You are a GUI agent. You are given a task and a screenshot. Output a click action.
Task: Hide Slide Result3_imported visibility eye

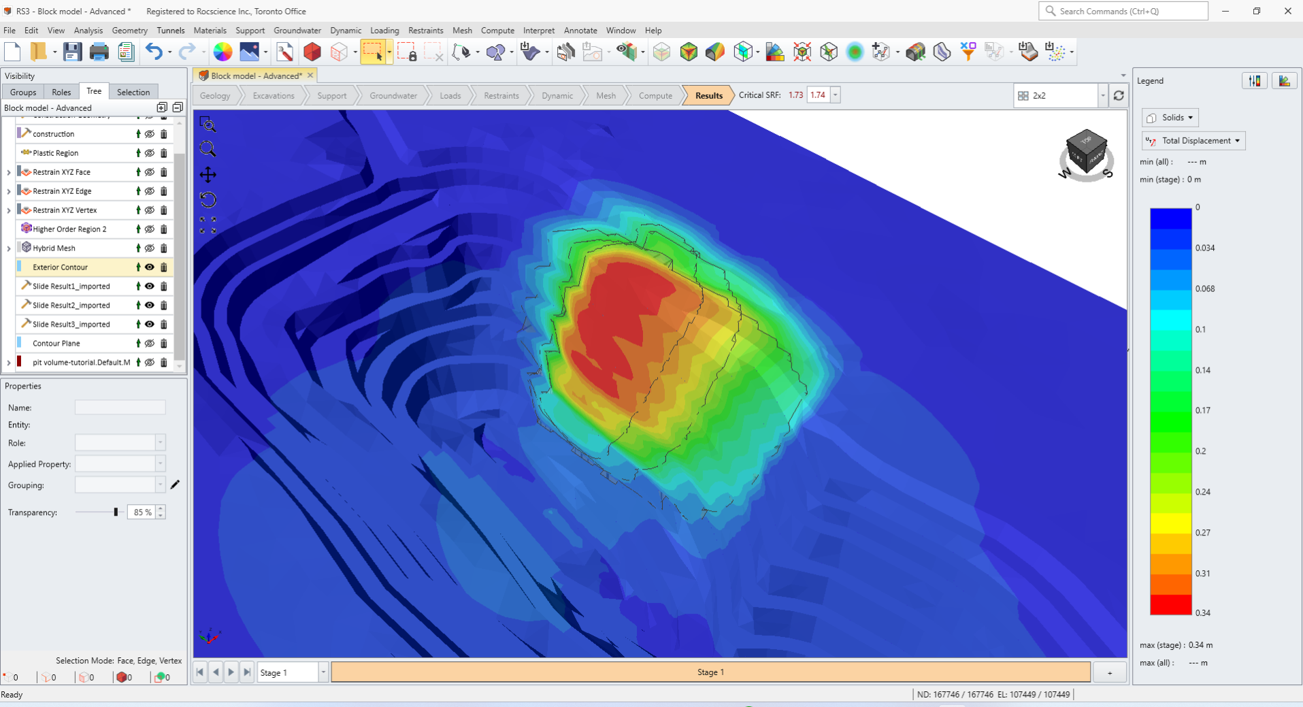(x=150, y=325)
